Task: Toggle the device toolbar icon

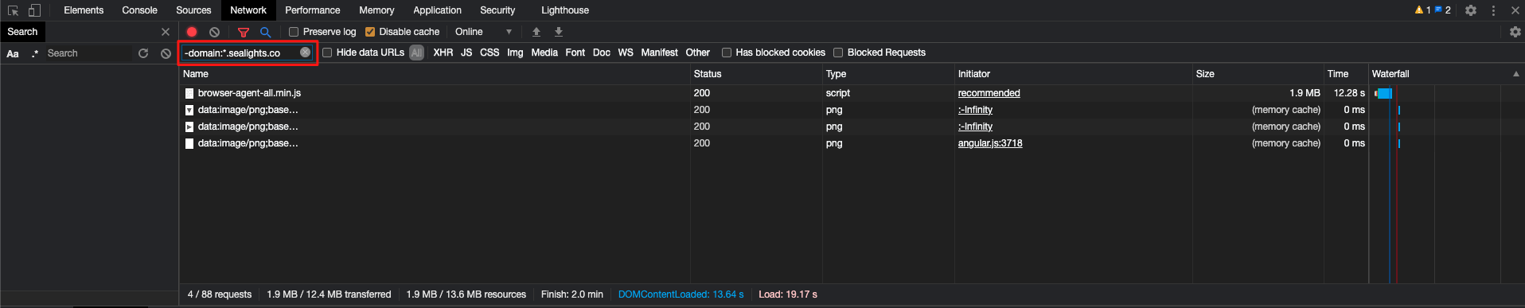Action: point(34,10)
